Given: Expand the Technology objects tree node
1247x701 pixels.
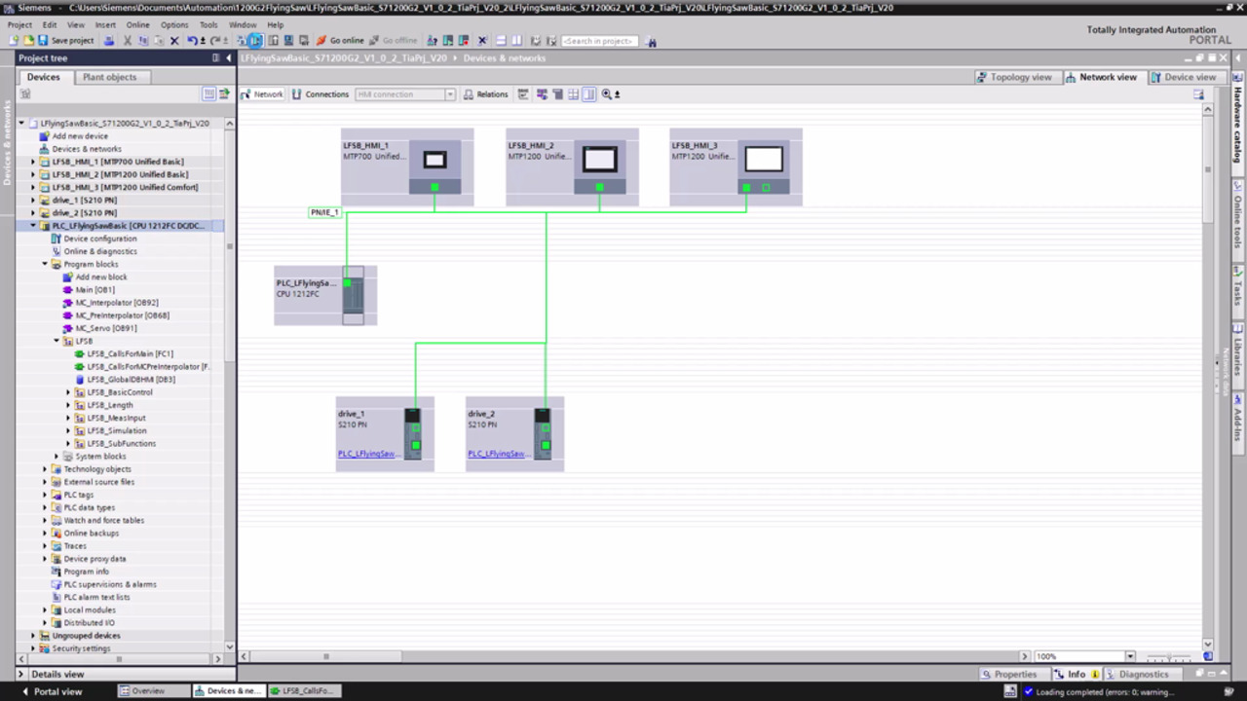Looking at the screenshot, I should tap(45, 469).
